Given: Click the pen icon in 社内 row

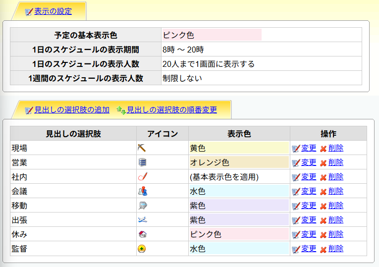Looking at the screenshot, I should [142, 176].
